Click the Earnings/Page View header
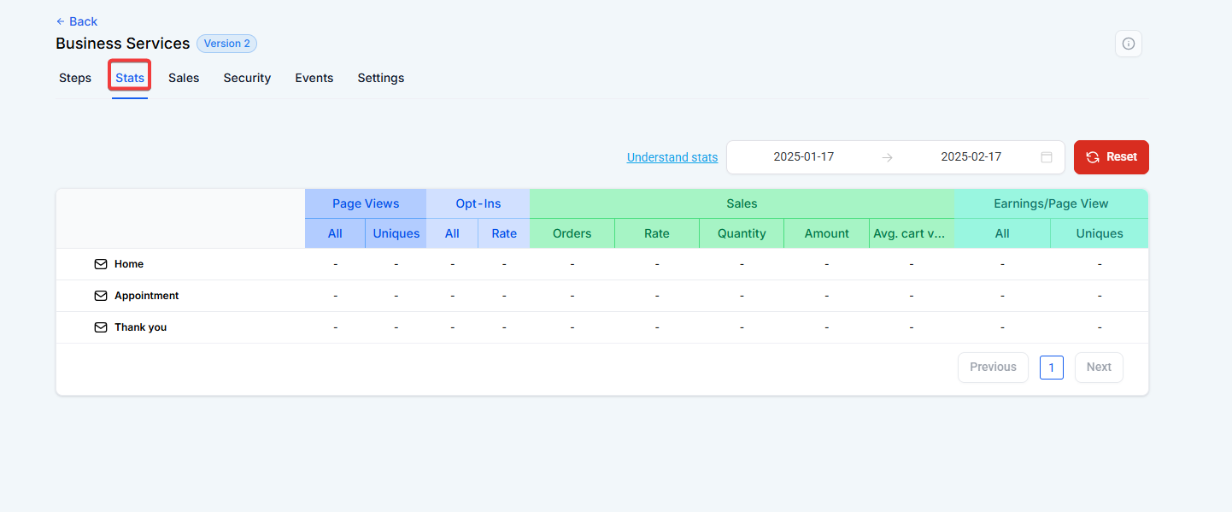 [x=1051, y=203]
